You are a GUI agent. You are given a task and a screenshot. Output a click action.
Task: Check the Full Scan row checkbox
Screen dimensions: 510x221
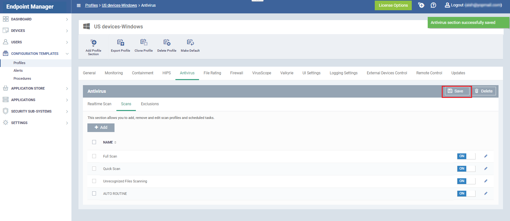click(94, 156)
